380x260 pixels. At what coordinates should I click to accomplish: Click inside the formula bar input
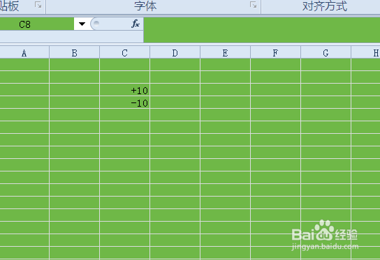click(x=262, y=30)
